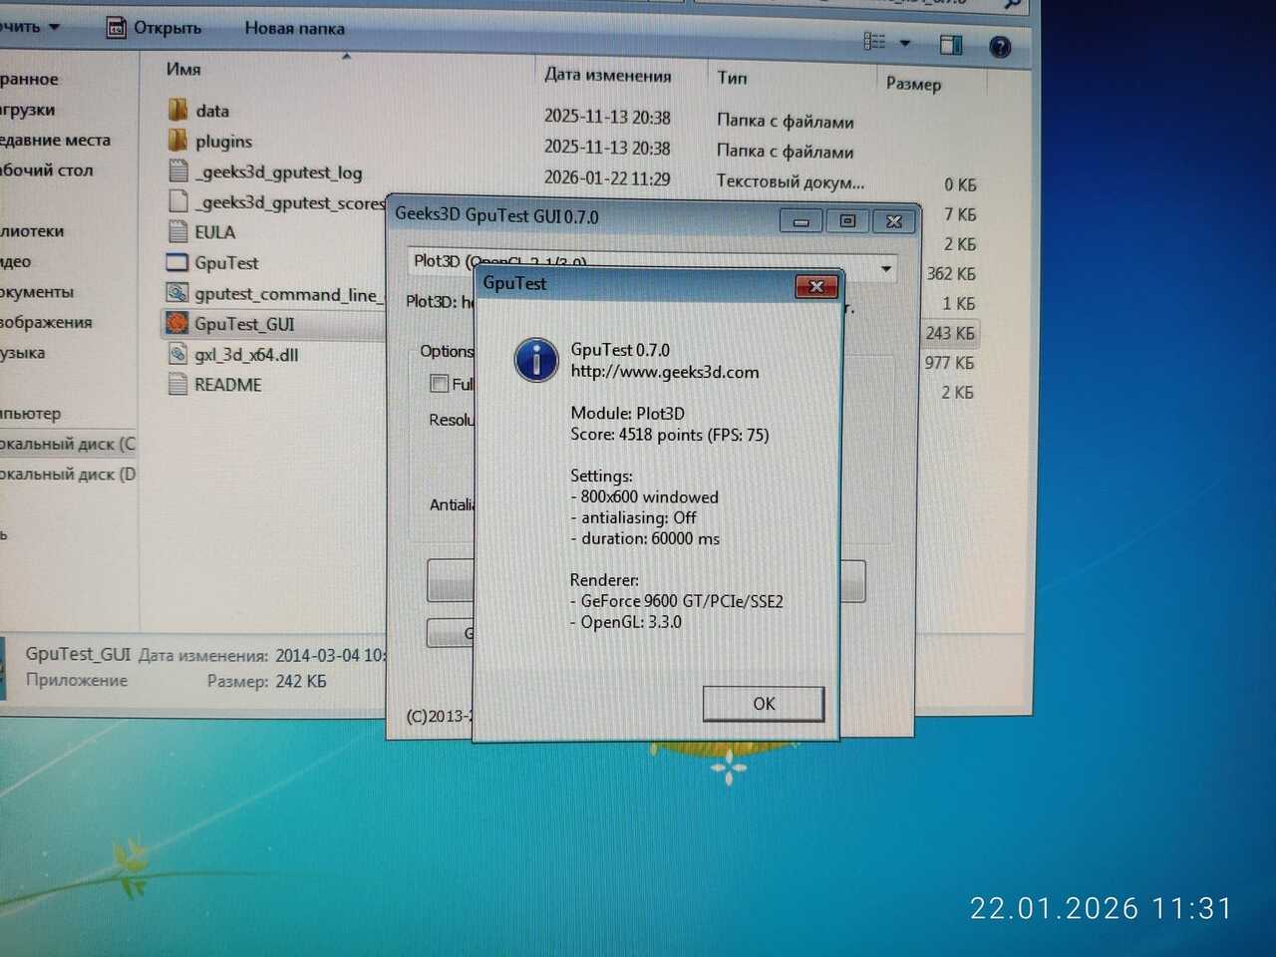The height and width of the screenshot is (957, 1276).
Task: Click the 362 КБ size cell
Action: pyautogui.click(x=951, y=273)
